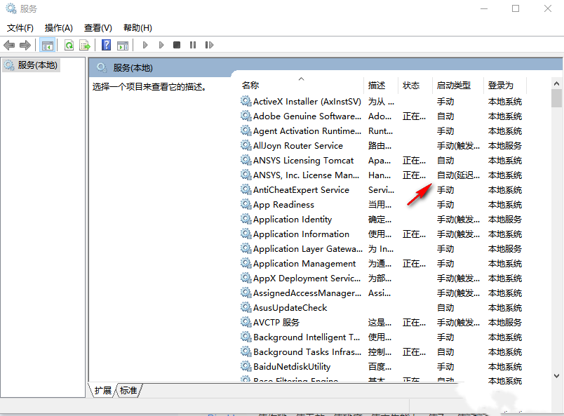Select the AntiCheatExpert Service row
Viewport: 564px width, 416px height.
(301, 190)
